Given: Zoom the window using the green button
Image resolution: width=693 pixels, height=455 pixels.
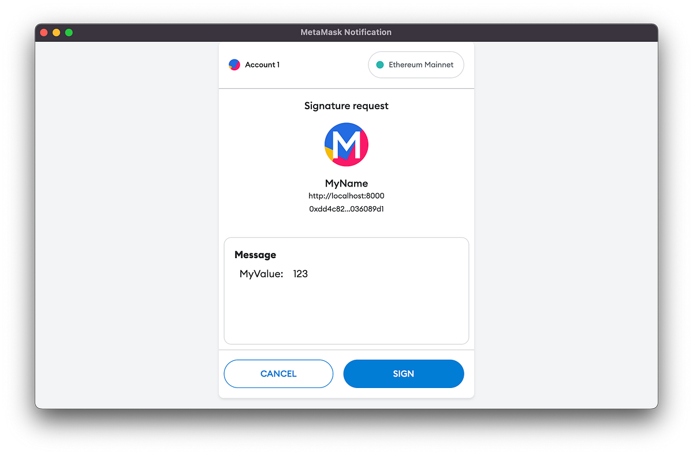Looking at the screenshot, I should click(x=69, y=32).
